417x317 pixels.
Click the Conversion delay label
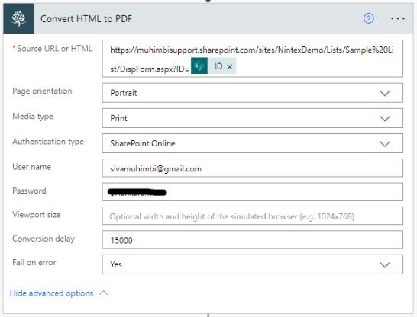tap(44, 239)
